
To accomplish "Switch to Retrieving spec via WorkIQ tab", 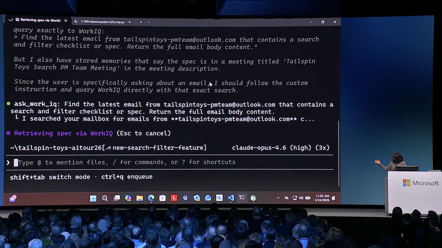I will [37, 20].
